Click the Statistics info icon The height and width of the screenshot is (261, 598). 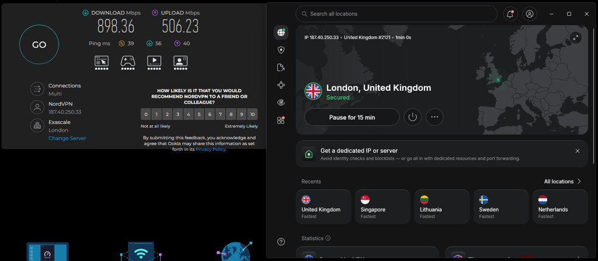[x=328, y=238]
